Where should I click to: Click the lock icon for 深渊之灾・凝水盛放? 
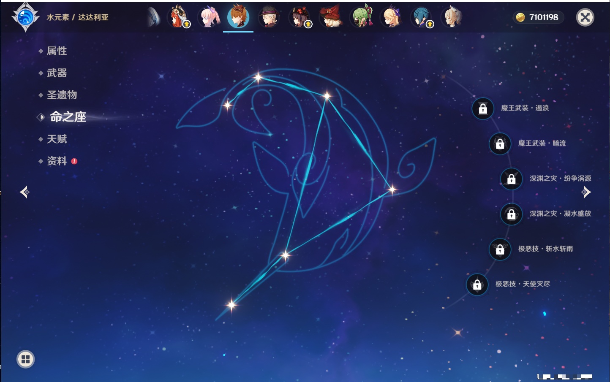511,214
